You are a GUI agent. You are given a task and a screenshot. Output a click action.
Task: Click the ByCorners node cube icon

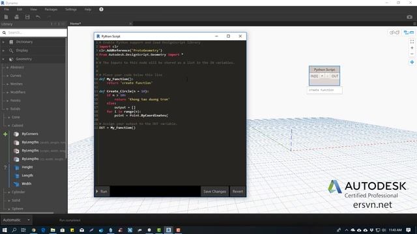[16, 134]
